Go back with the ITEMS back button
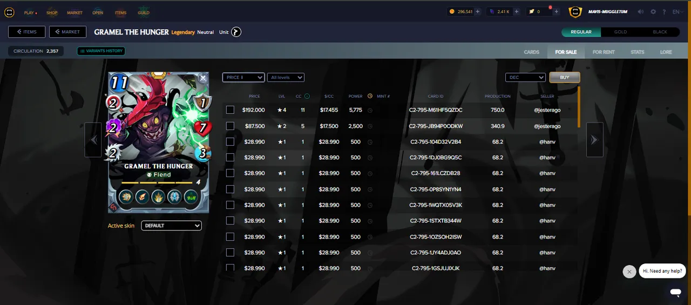 (26, 32)
